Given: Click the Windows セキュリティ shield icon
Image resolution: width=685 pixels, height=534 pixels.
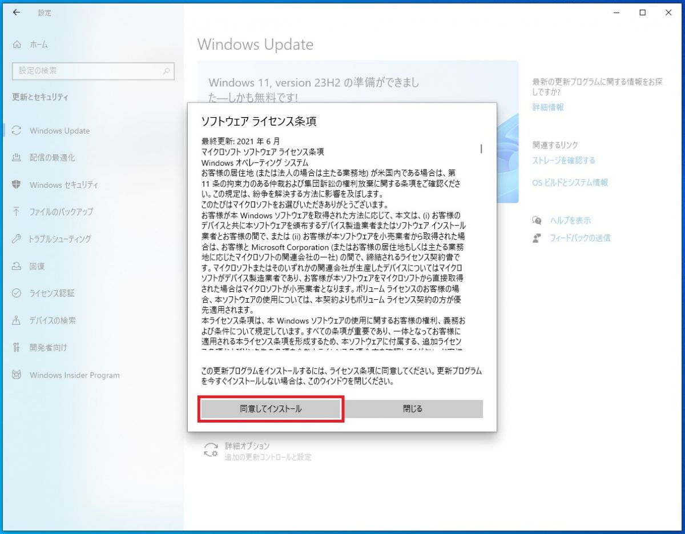Looking at the screenshot, I should [x=17, y=184].
